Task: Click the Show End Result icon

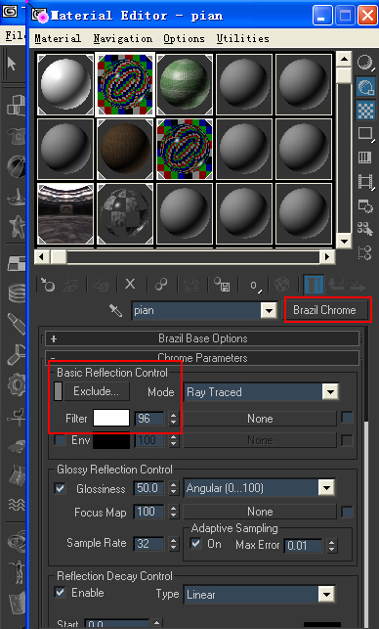Action: pyautogui.click(x=314, y=285)
